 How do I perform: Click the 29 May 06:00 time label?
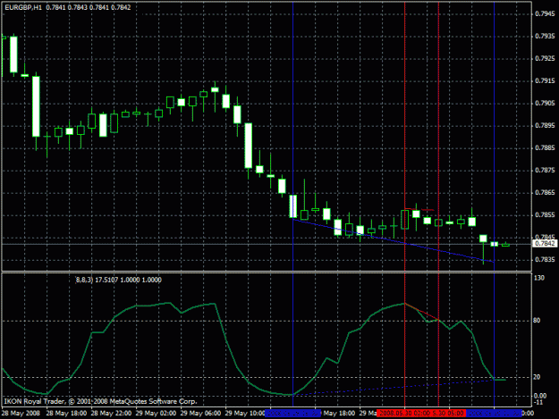200,414
